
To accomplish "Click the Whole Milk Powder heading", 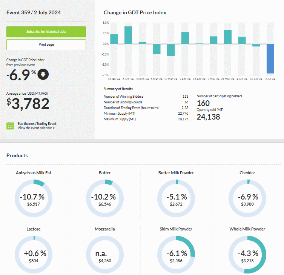I will tap(247, 229).
